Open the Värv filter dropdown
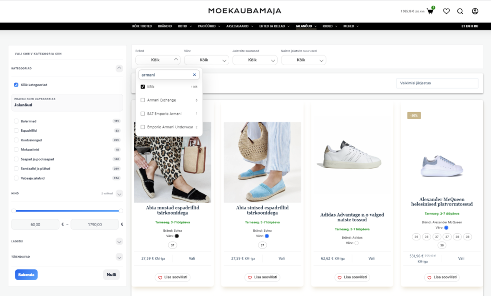The width and height of the screenshot is (491, 296). [206, 59]
